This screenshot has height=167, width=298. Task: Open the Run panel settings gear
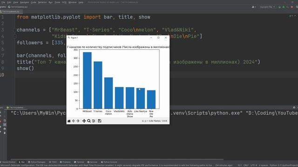point(294,107)
